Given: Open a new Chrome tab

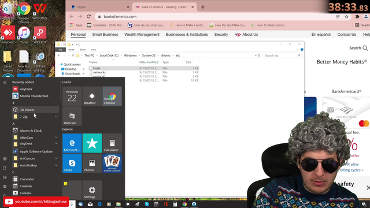Looking at the screenshot, I should tap(203, 7).
